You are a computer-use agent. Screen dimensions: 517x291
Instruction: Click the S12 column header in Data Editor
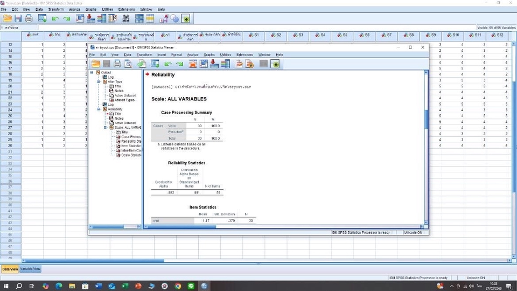pos(497,35)
